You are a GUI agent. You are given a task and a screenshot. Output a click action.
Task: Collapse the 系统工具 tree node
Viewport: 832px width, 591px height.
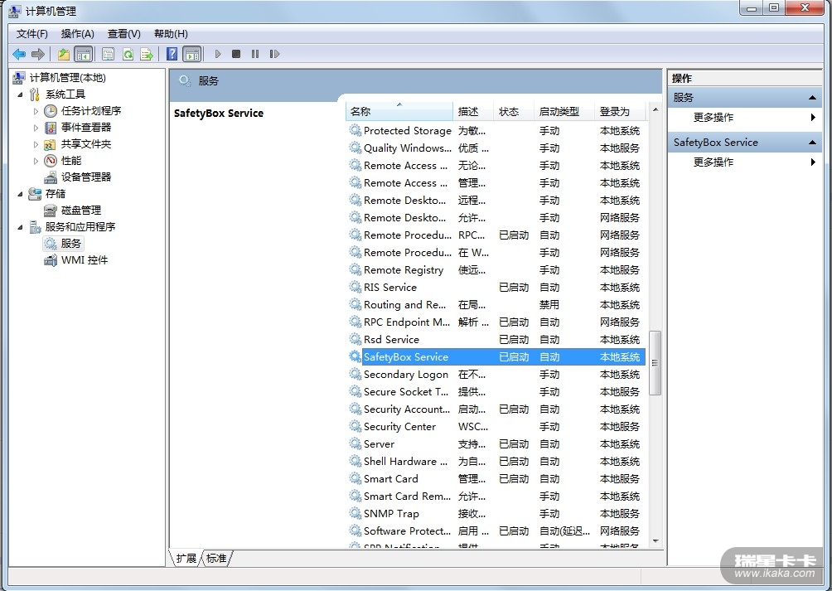[x=20, y=95]
